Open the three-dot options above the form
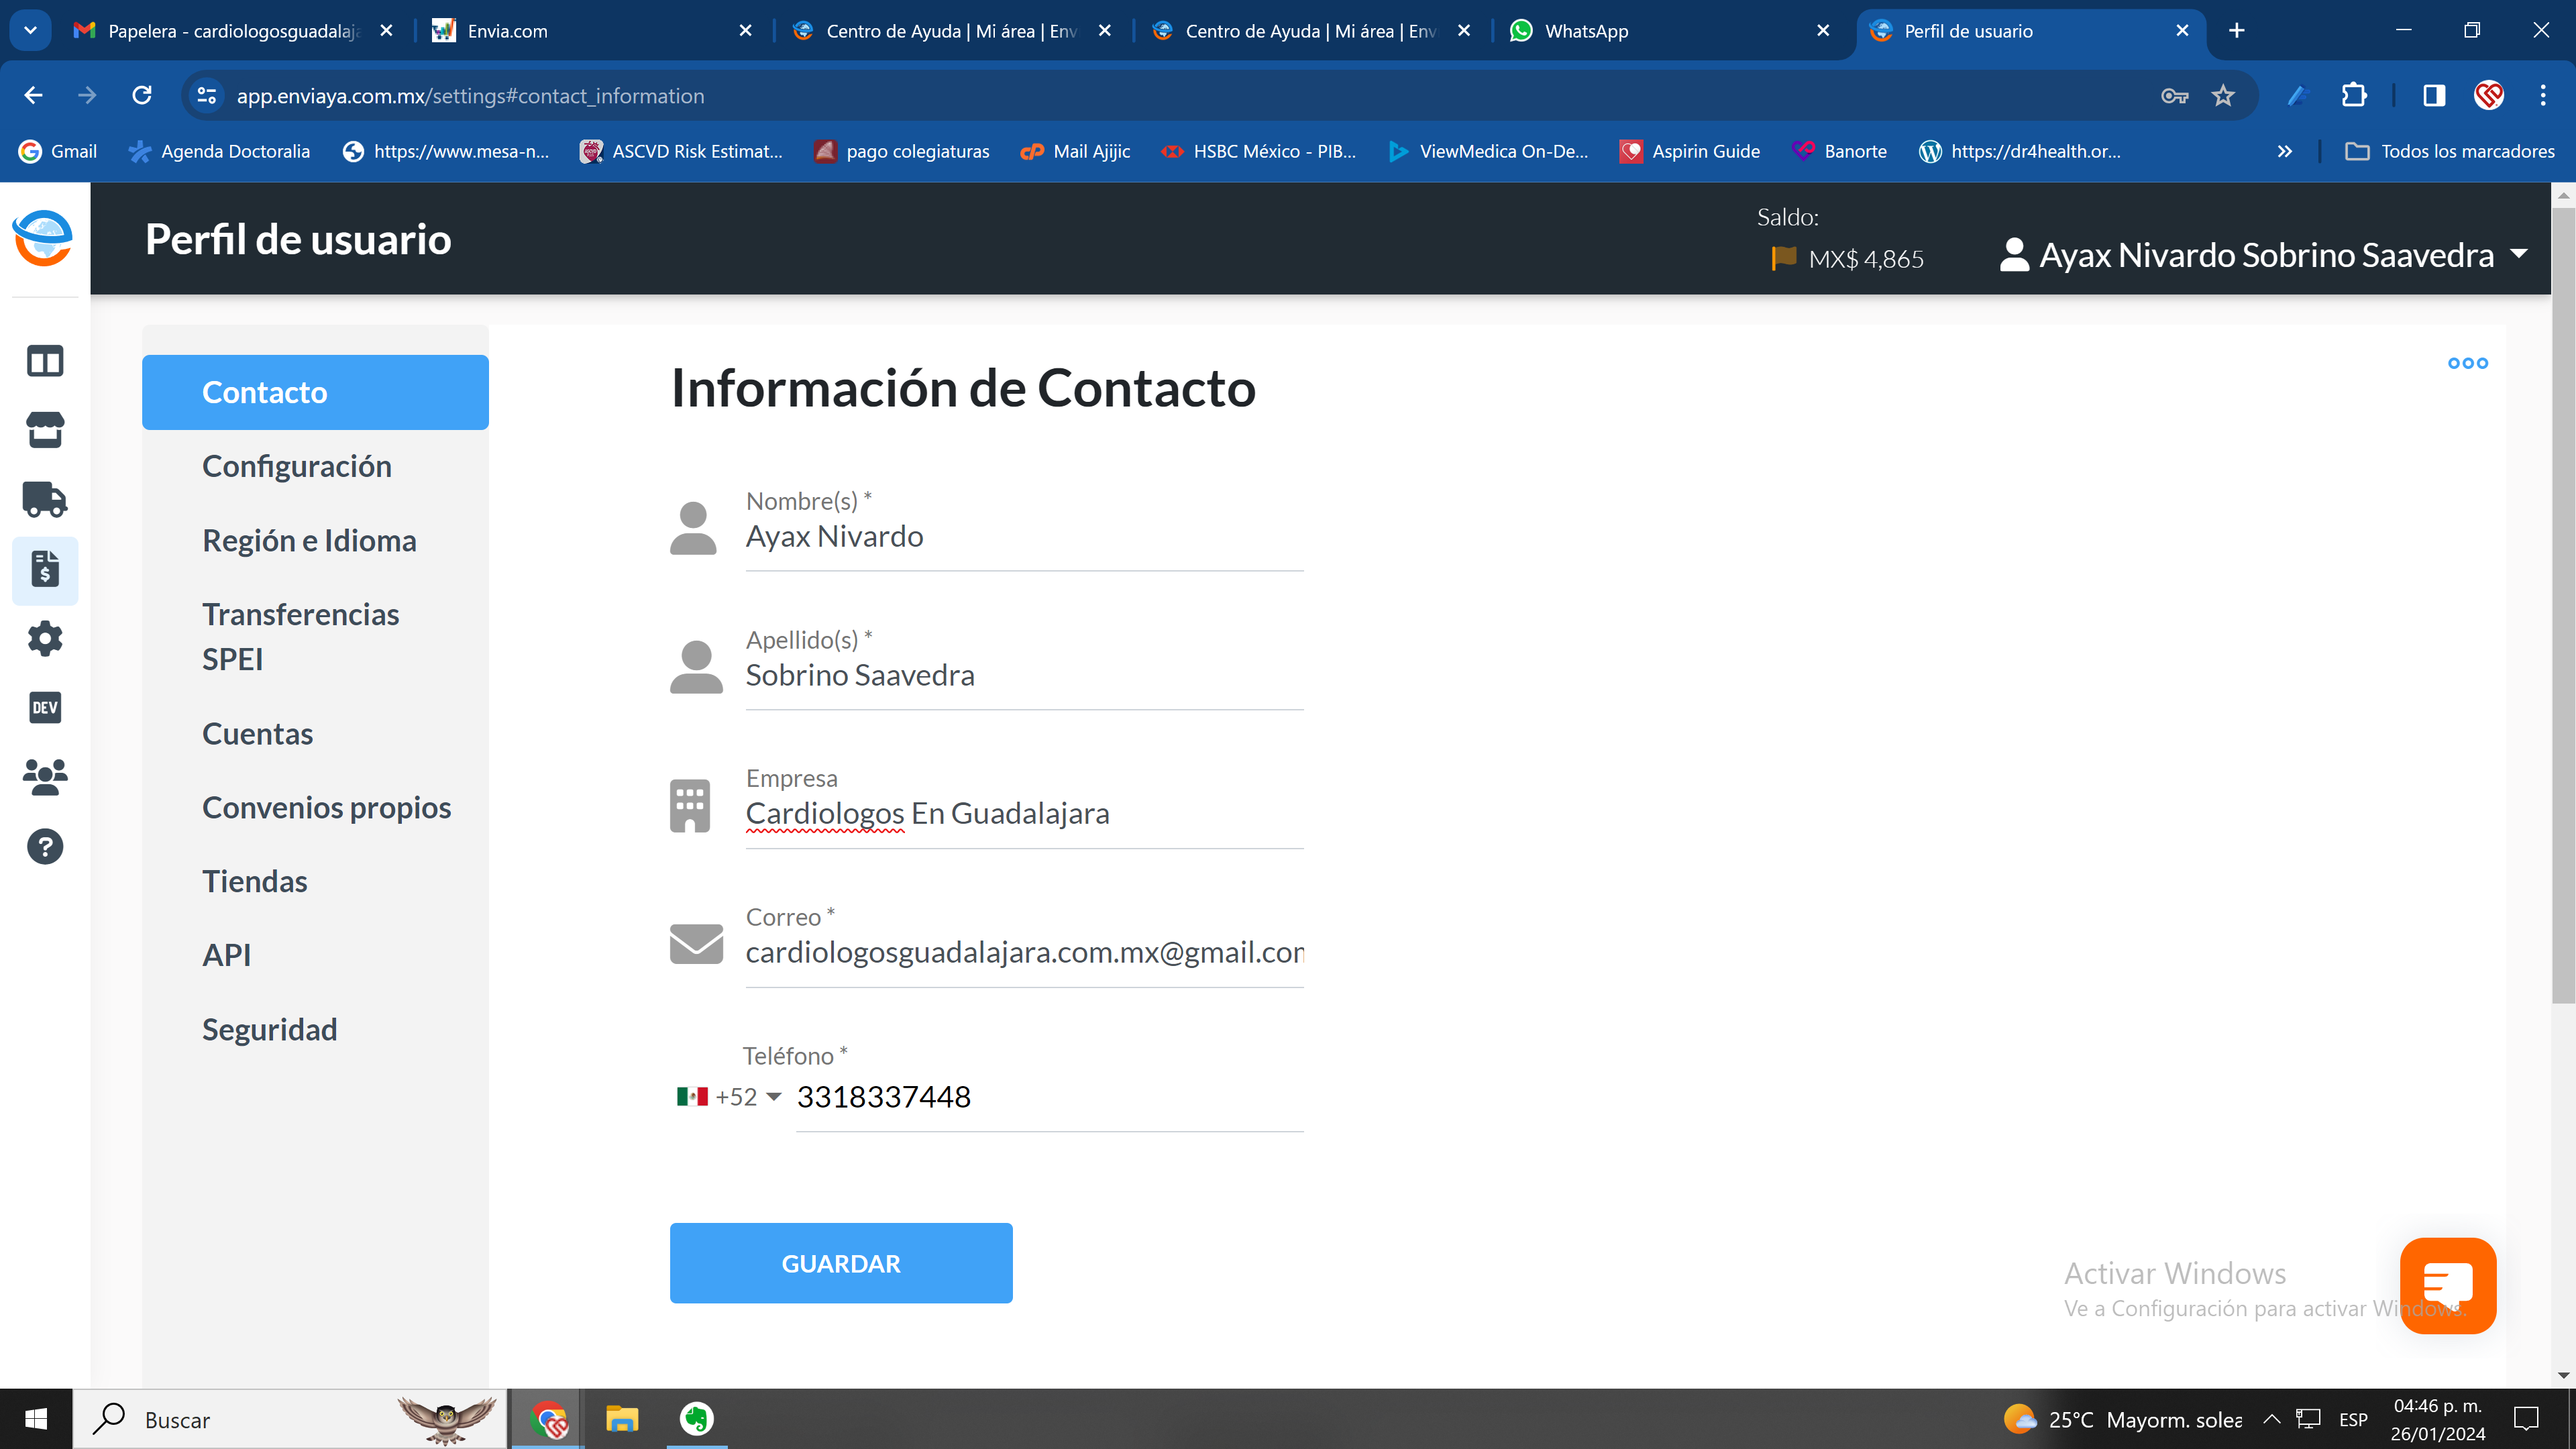2576x1449 pixels. (2467, 363)
